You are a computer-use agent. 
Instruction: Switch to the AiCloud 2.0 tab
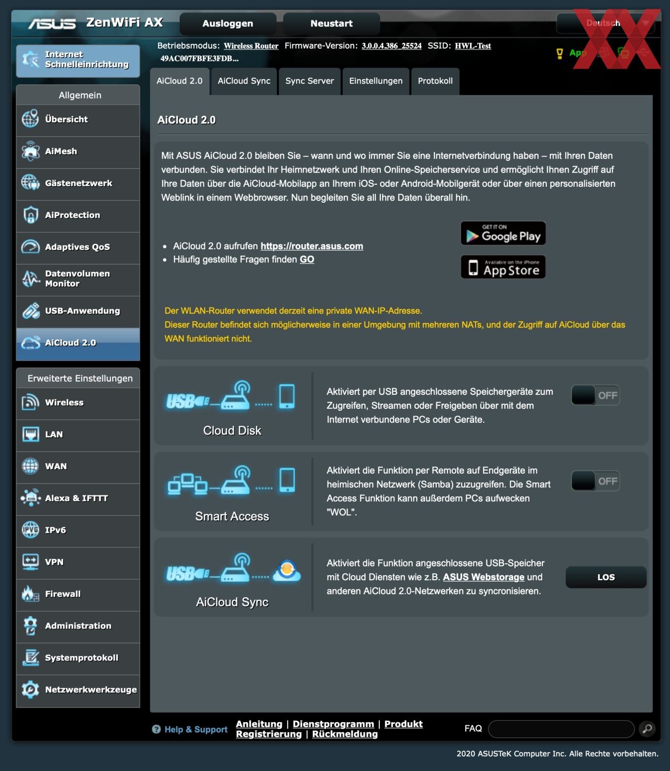179,81
